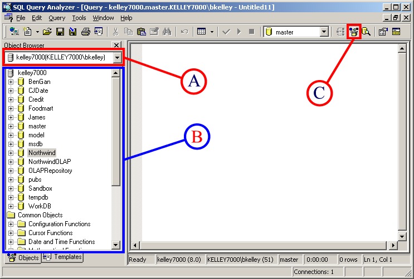
Task: Click the query editor vertical scroll up arrow
Action: click(x=402, y=48)
